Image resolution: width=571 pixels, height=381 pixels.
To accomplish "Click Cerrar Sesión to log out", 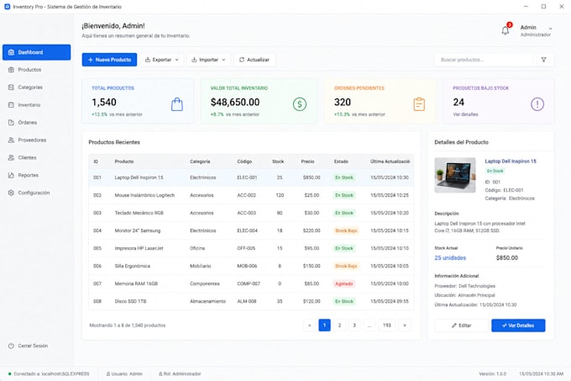I will tap(29, 346).
